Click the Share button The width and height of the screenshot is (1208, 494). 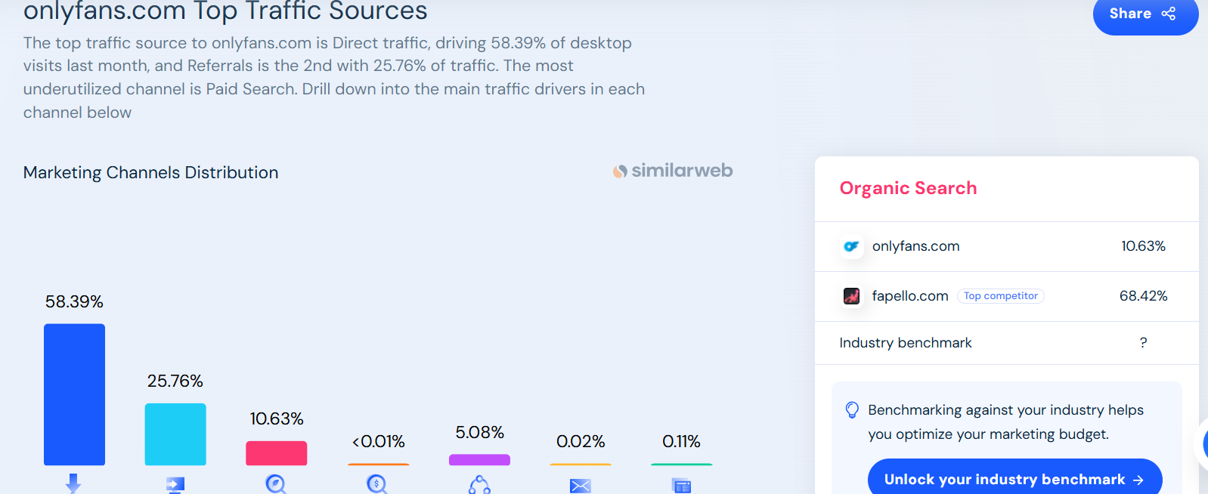pos(1145,14)
